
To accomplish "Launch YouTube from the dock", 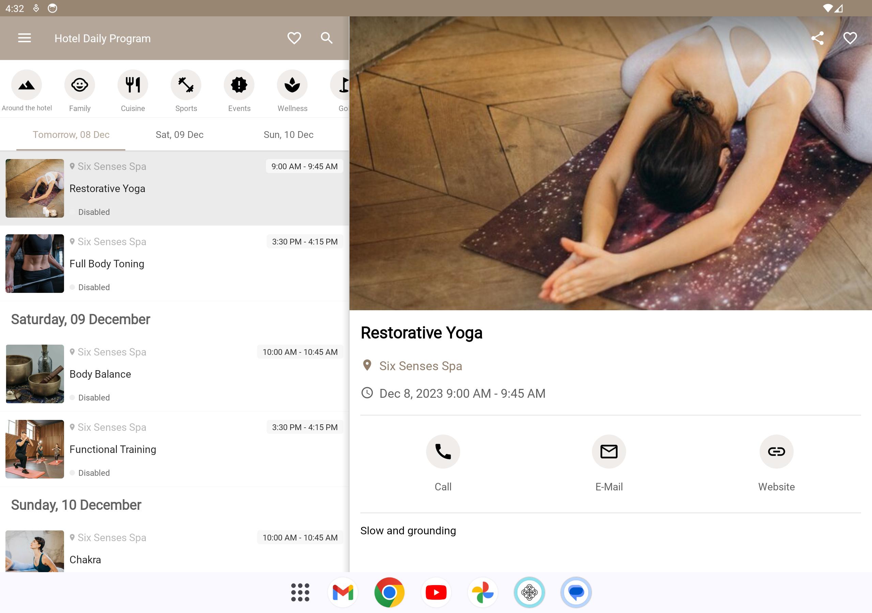I will point(436,593).
